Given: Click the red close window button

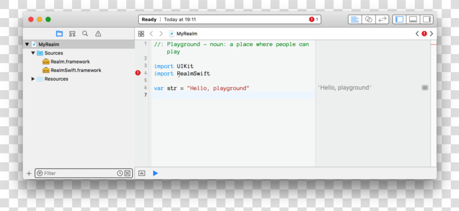Looking at the screenshot, I should 31,19.
